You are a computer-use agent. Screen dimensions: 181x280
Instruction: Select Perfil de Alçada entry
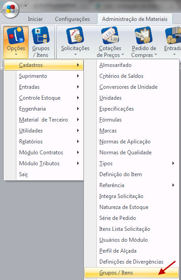(x=132, y=251)
